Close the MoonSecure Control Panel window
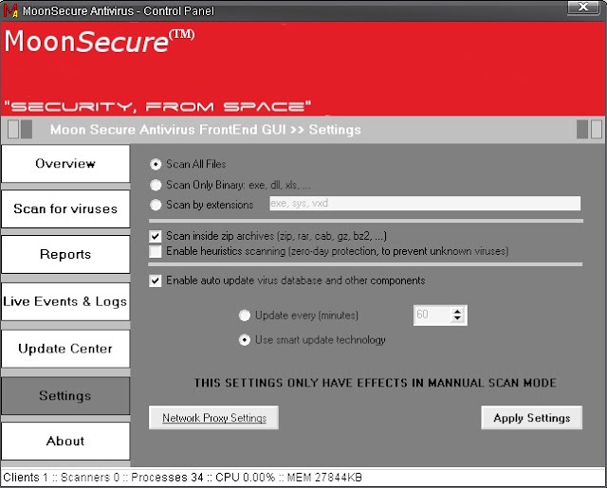This screenshot has height=488, width=607. (x=583, y=7)
